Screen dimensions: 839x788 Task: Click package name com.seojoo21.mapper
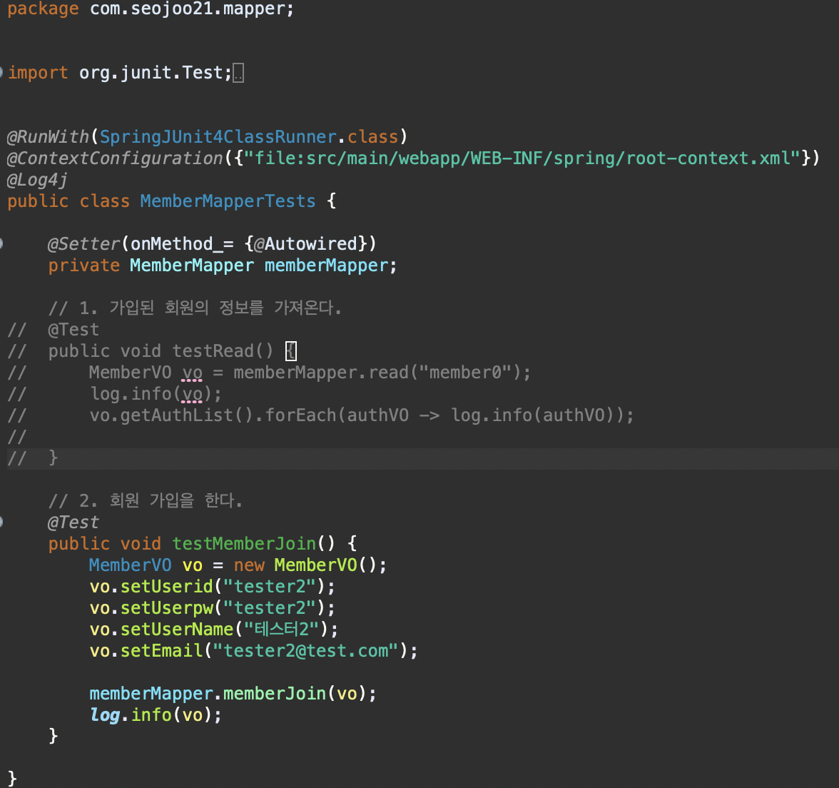click(187, 9)
